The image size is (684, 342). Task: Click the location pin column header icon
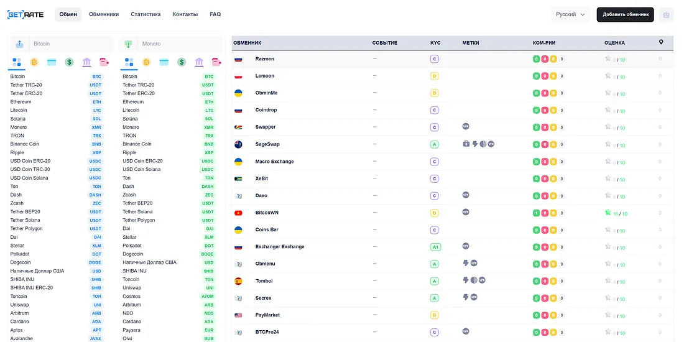tap(661, 42)
